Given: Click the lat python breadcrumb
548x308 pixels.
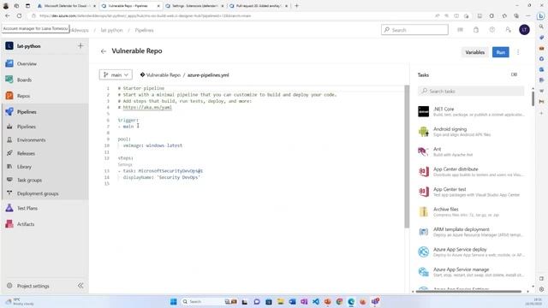Looking at the screenshot, I should (x=111, y=31).
